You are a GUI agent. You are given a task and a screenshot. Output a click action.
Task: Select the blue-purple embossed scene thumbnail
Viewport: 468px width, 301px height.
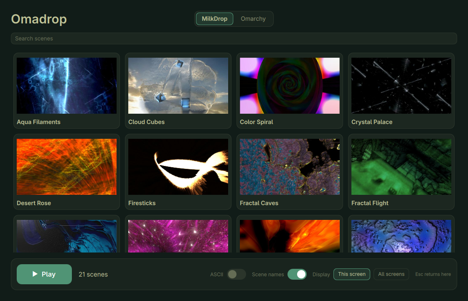pos(402,236)
